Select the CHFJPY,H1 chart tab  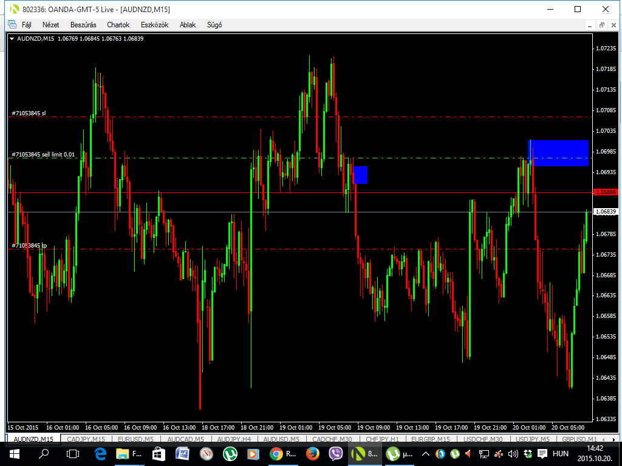(382, 439)
